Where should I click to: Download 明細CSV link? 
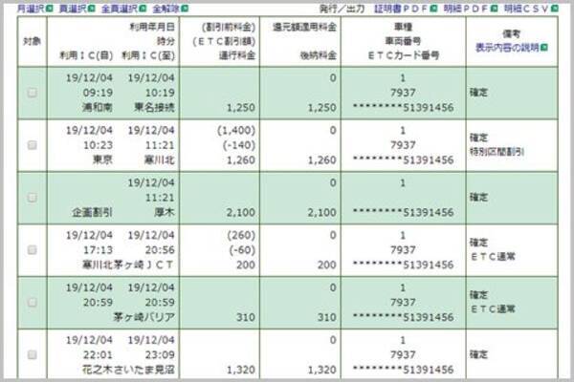(526, 9)
